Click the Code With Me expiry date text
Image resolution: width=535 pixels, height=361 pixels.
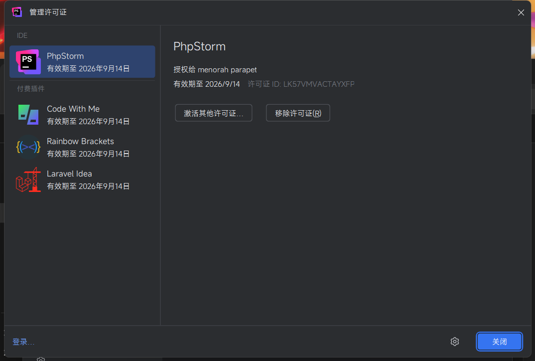pyautogui.click(x=88, y=121)
